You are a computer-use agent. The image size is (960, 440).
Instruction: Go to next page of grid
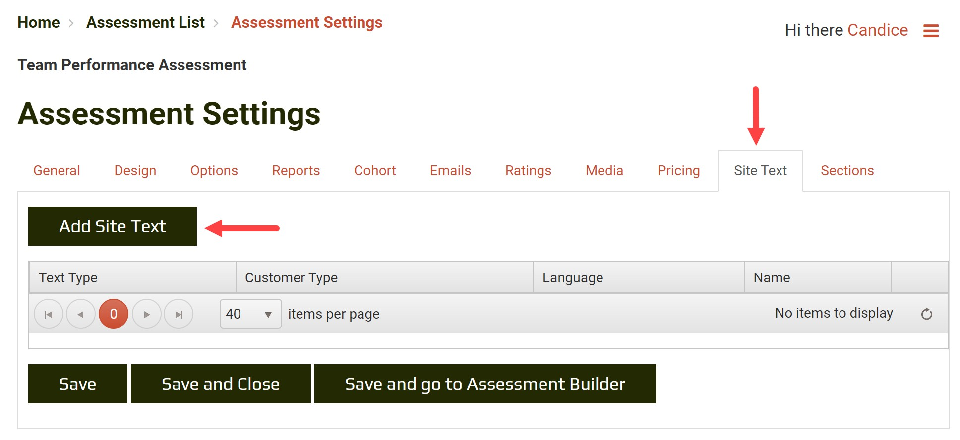[x=147, y=314]
